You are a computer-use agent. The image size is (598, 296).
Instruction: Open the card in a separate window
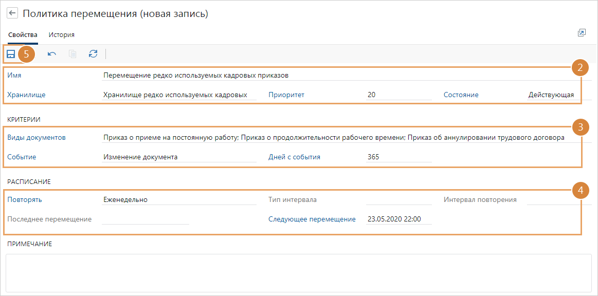pos(582,32)
